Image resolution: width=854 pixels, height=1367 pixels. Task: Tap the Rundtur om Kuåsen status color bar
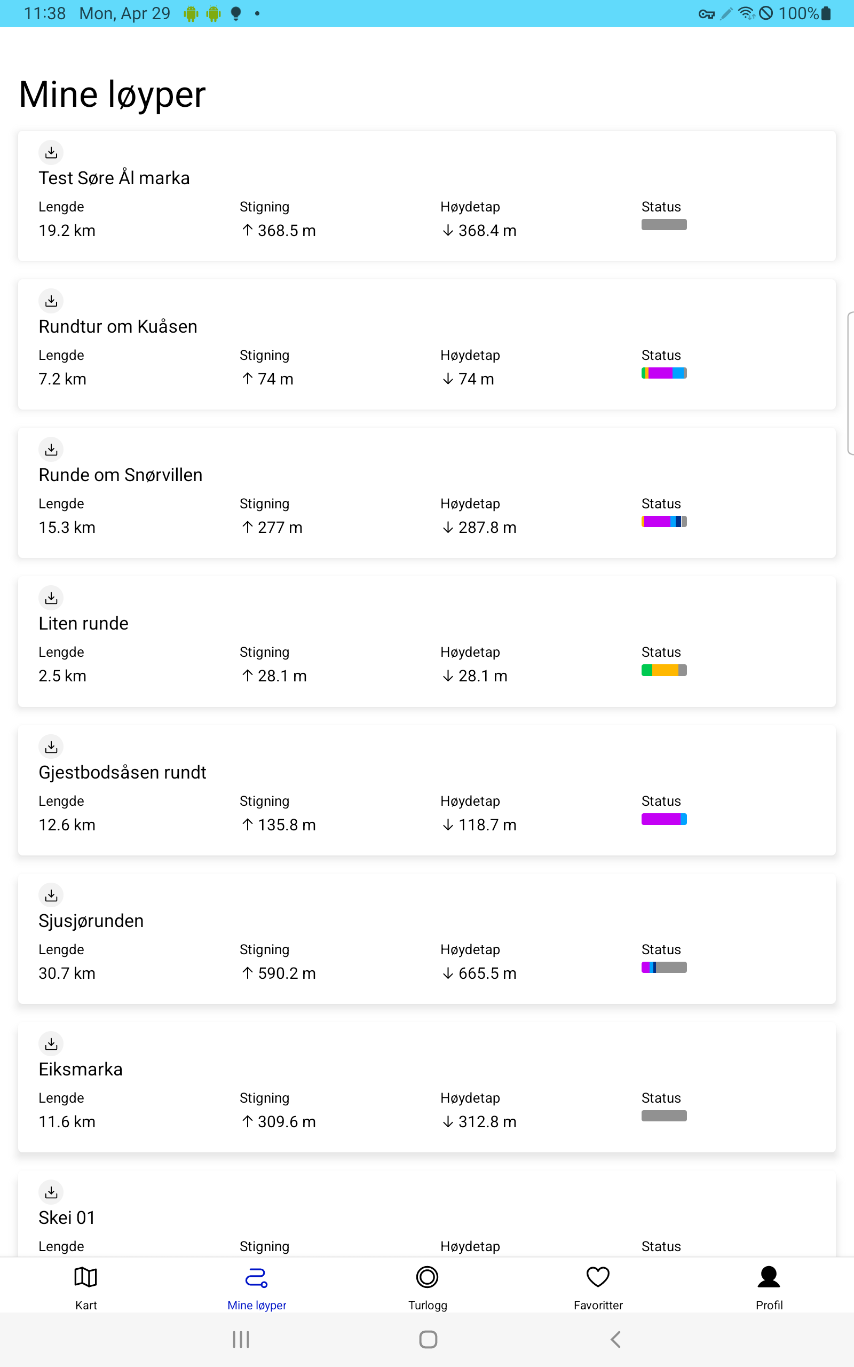[x=663, y=373]
